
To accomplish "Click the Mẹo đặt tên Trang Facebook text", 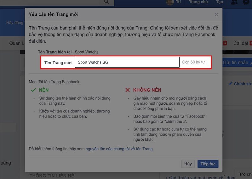I will 54,82.
